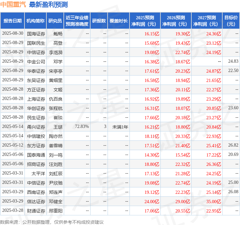Click the 目标价 column header

[x=231, y=21]
